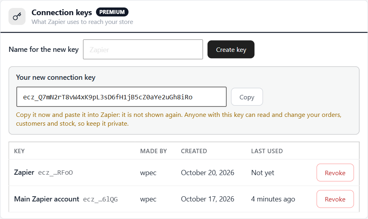Click the PREMIUM badge
Viewport: 368px width, 219px height.
pyautogui.click(x=112, y=12)
